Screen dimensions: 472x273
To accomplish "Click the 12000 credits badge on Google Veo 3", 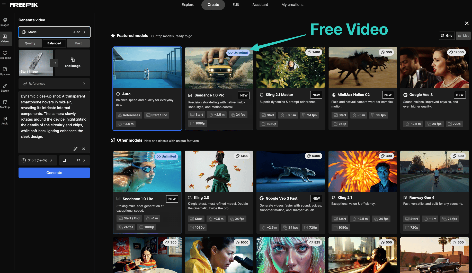I will (457, 52).
